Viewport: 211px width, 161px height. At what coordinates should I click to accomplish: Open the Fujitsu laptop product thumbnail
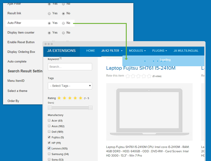click(x=149, y=112)
